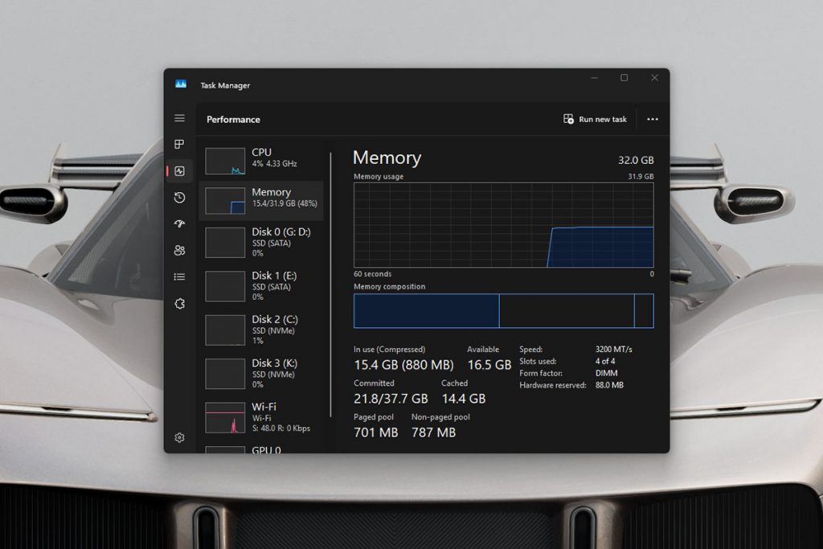
Task: Click the 32.0 GB total value
Action: click(636, 160)
